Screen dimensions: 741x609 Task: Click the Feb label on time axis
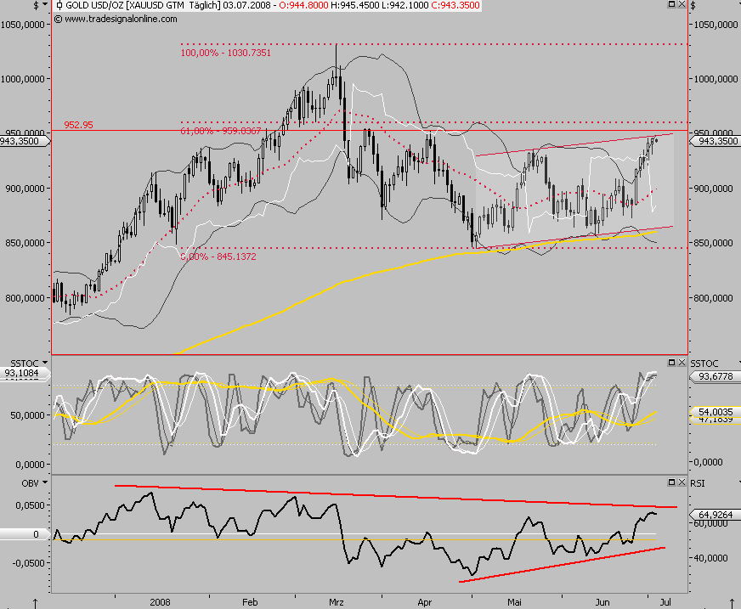click(250, 602)
